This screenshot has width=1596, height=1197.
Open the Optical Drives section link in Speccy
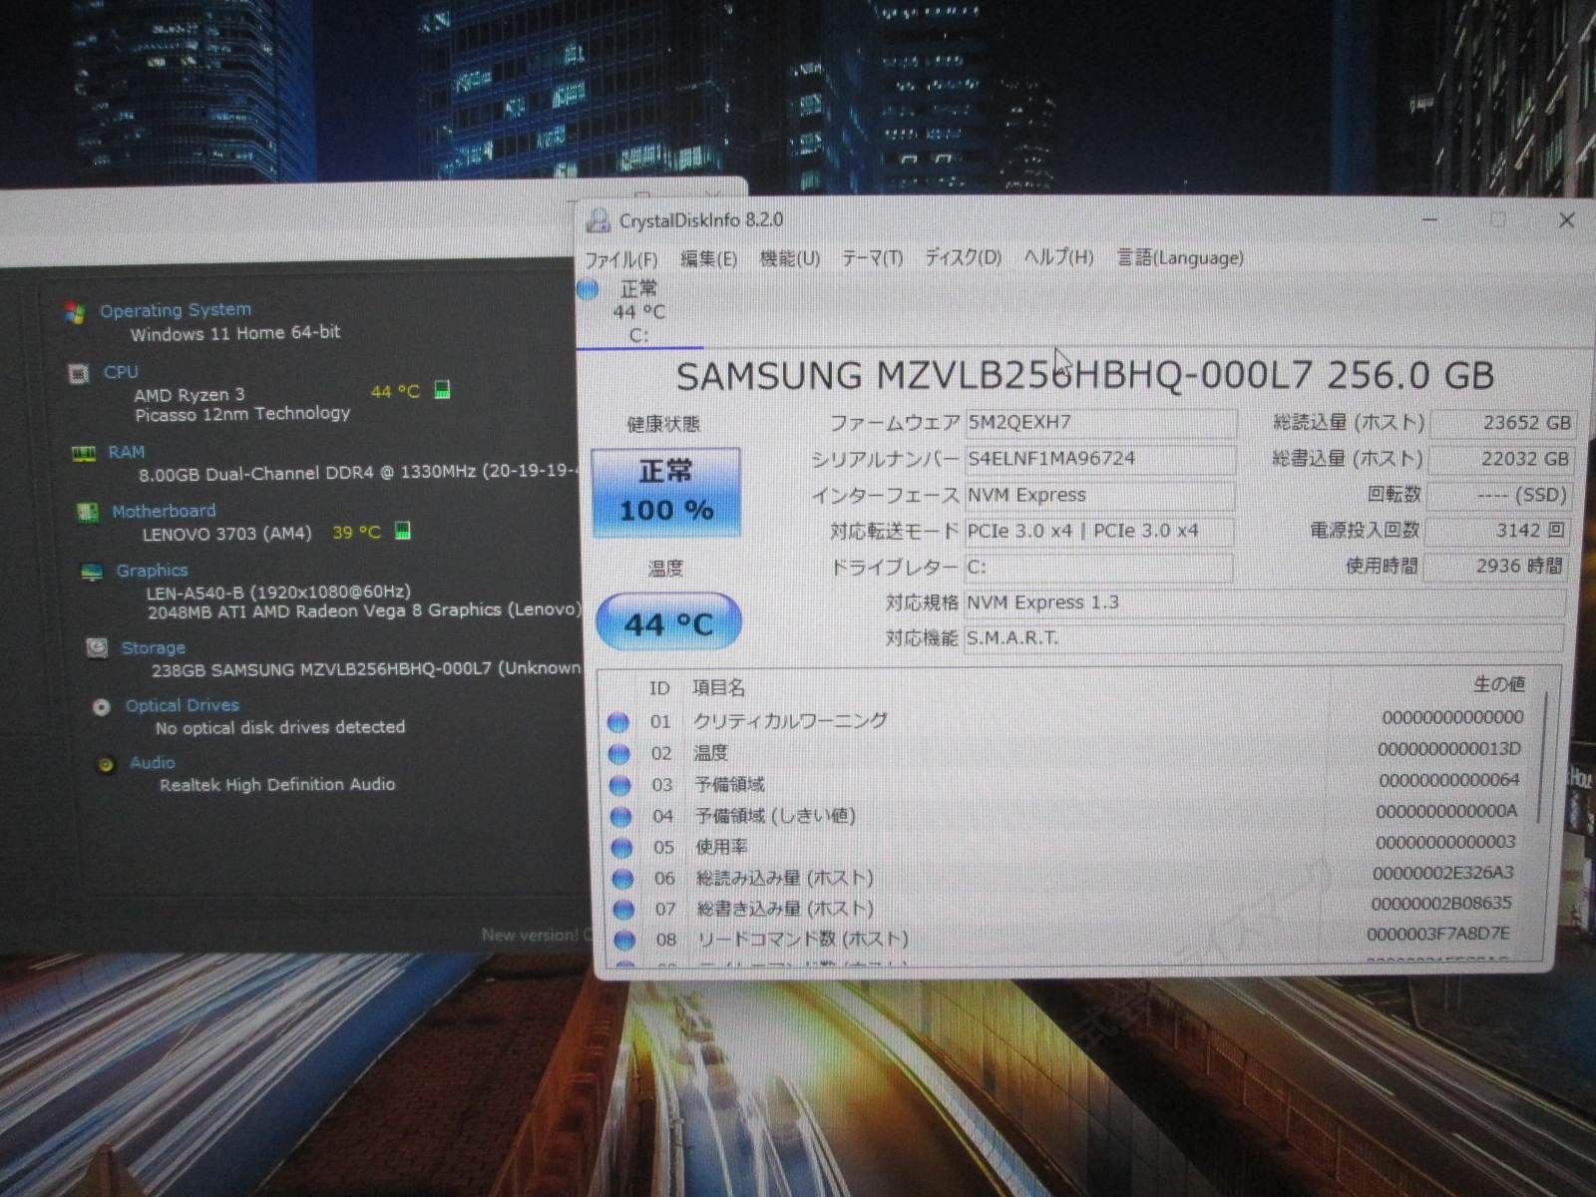pos(183,705)
